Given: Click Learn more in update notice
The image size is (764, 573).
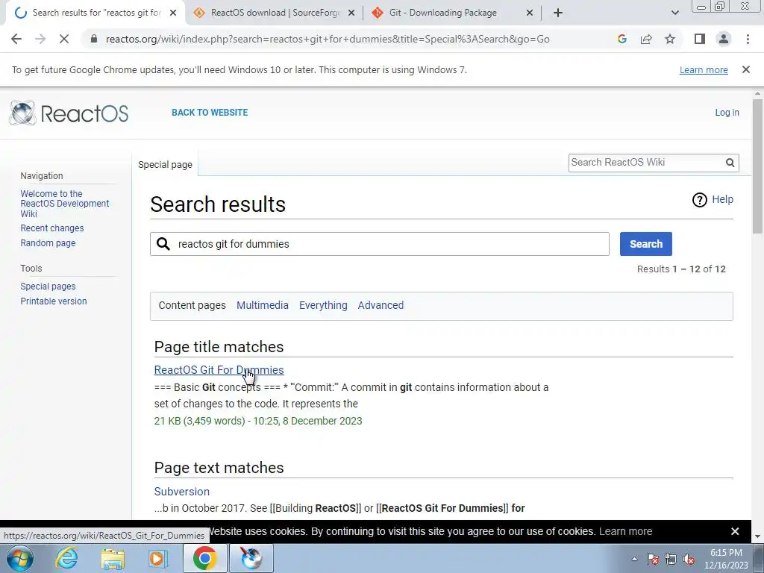Looking at the screenshot, I should (x=704, y=69).
